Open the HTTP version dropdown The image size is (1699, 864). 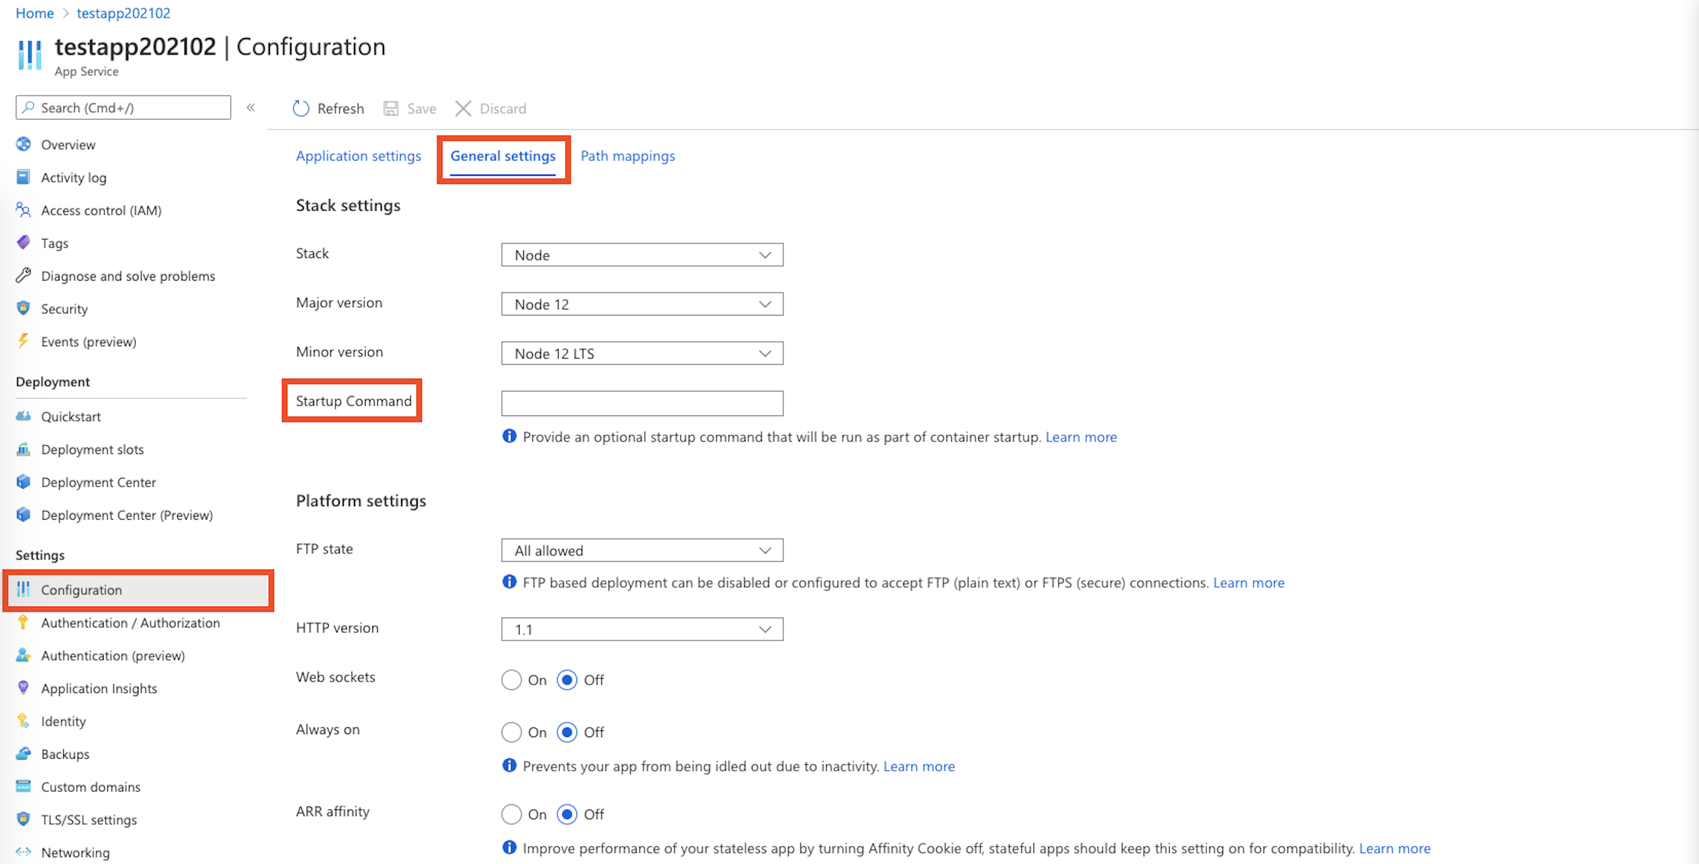point(642,629)
